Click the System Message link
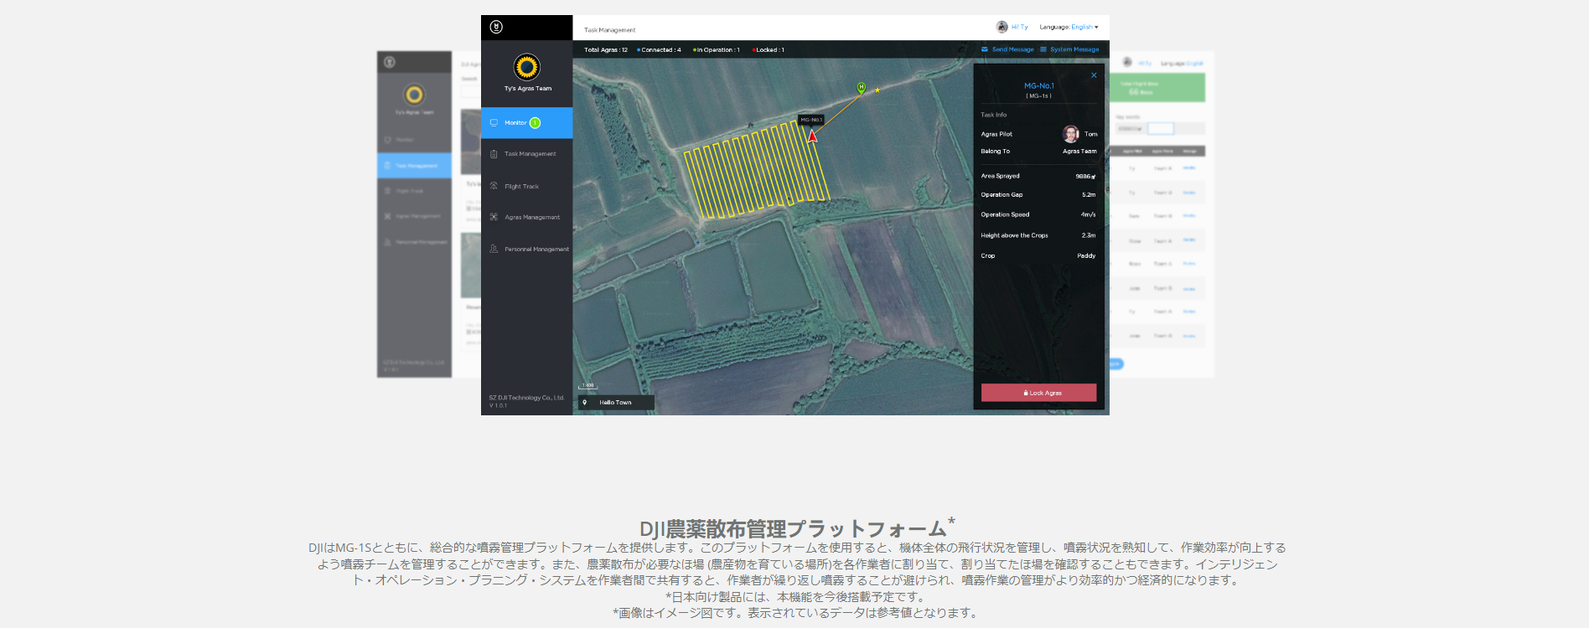Image resolution: width=1589 pixels, height=628 pixels. pos(1074,49)
